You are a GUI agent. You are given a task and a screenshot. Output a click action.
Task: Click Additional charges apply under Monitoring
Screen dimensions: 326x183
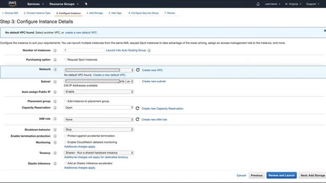(x=79, y=147)
